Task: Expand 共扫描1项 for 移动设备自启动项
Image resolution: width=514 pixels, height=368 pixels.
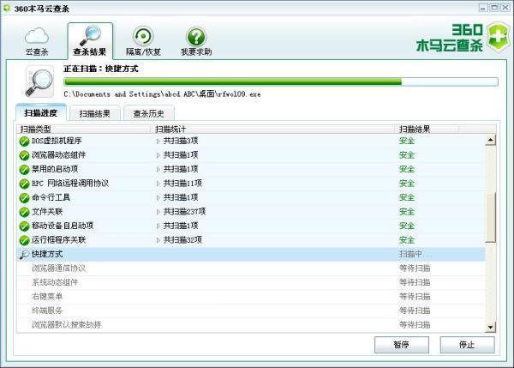Action: click(158, 226)
